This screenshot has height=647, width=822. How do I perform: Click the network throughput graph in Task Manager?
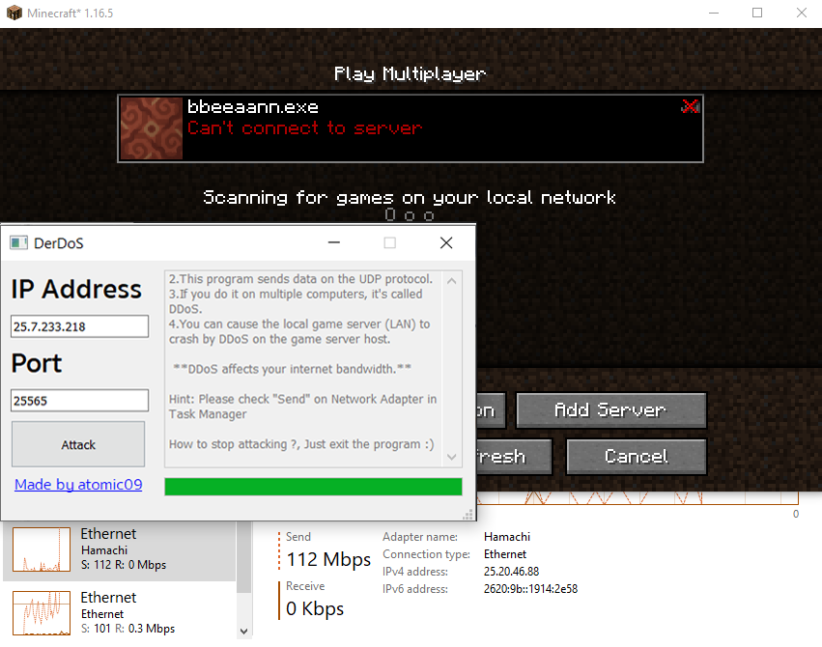(x=638, y=497)
